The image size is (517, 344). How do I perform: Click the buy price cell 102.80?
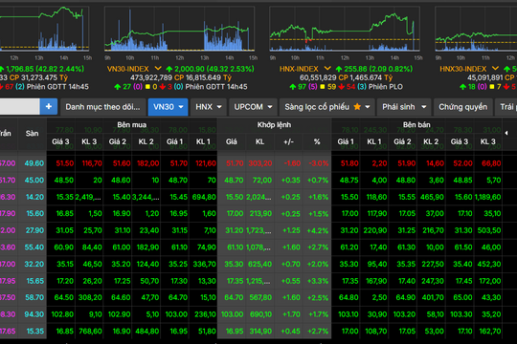click(x=62, y=314)
